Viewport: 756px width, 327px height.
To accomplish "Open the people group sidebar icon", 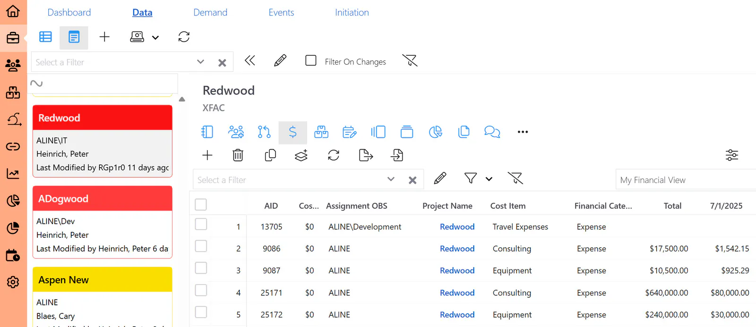I will (x=13, y=65).
